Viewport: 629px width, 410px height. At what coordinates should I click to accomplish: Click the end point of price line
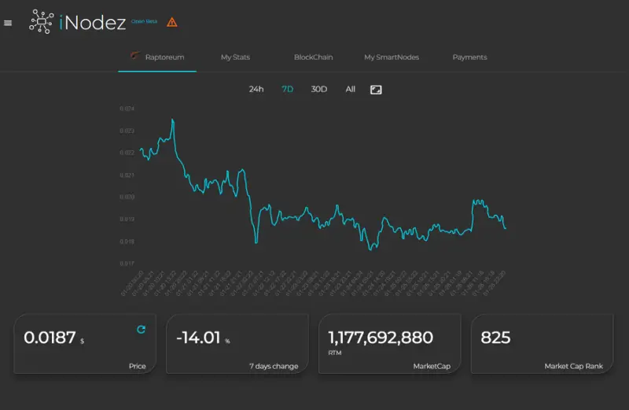tap(505, 228)
